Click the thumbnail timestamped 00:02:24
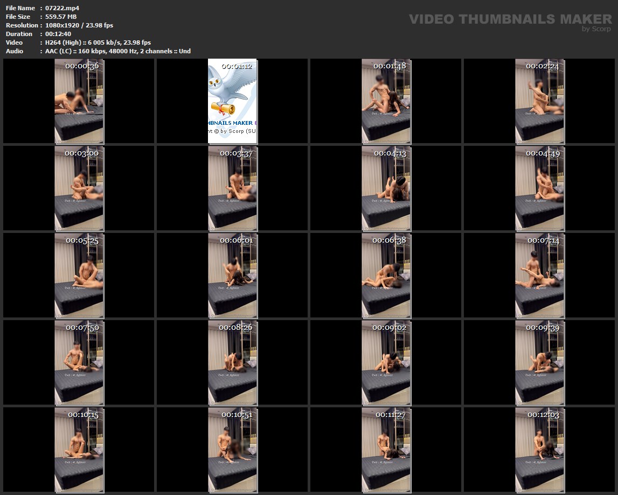Viewport: 618px width, 495px height. coord(539,101)
